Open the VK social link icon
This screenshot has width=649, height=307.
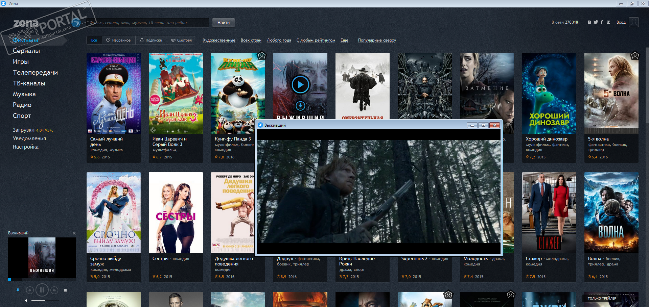pyautogui.click(x=589, y=22)
